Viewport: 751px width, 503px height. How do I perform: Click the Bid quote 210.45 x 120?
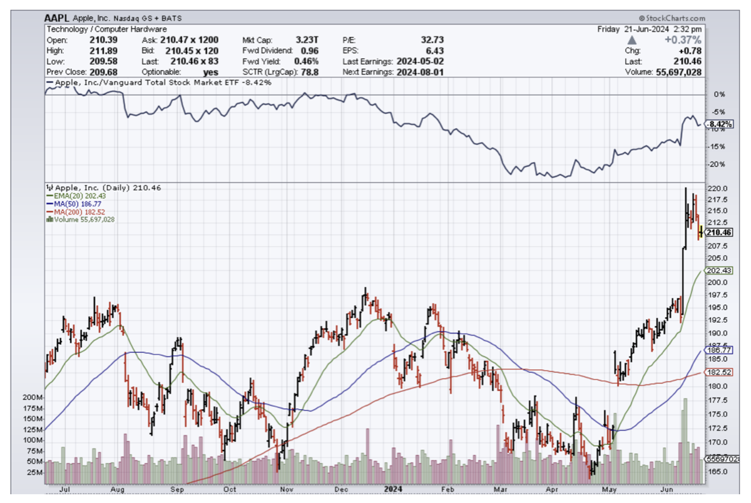pos(192,51)
